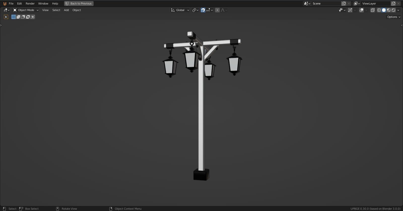Toggle X-ray mode
The width and height of the screenshot is (403, 211).
coord(373,10)
